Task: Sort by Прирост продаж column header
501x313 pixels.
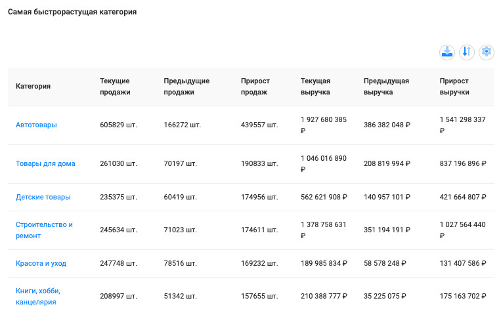Action: [x=255, y=86]
